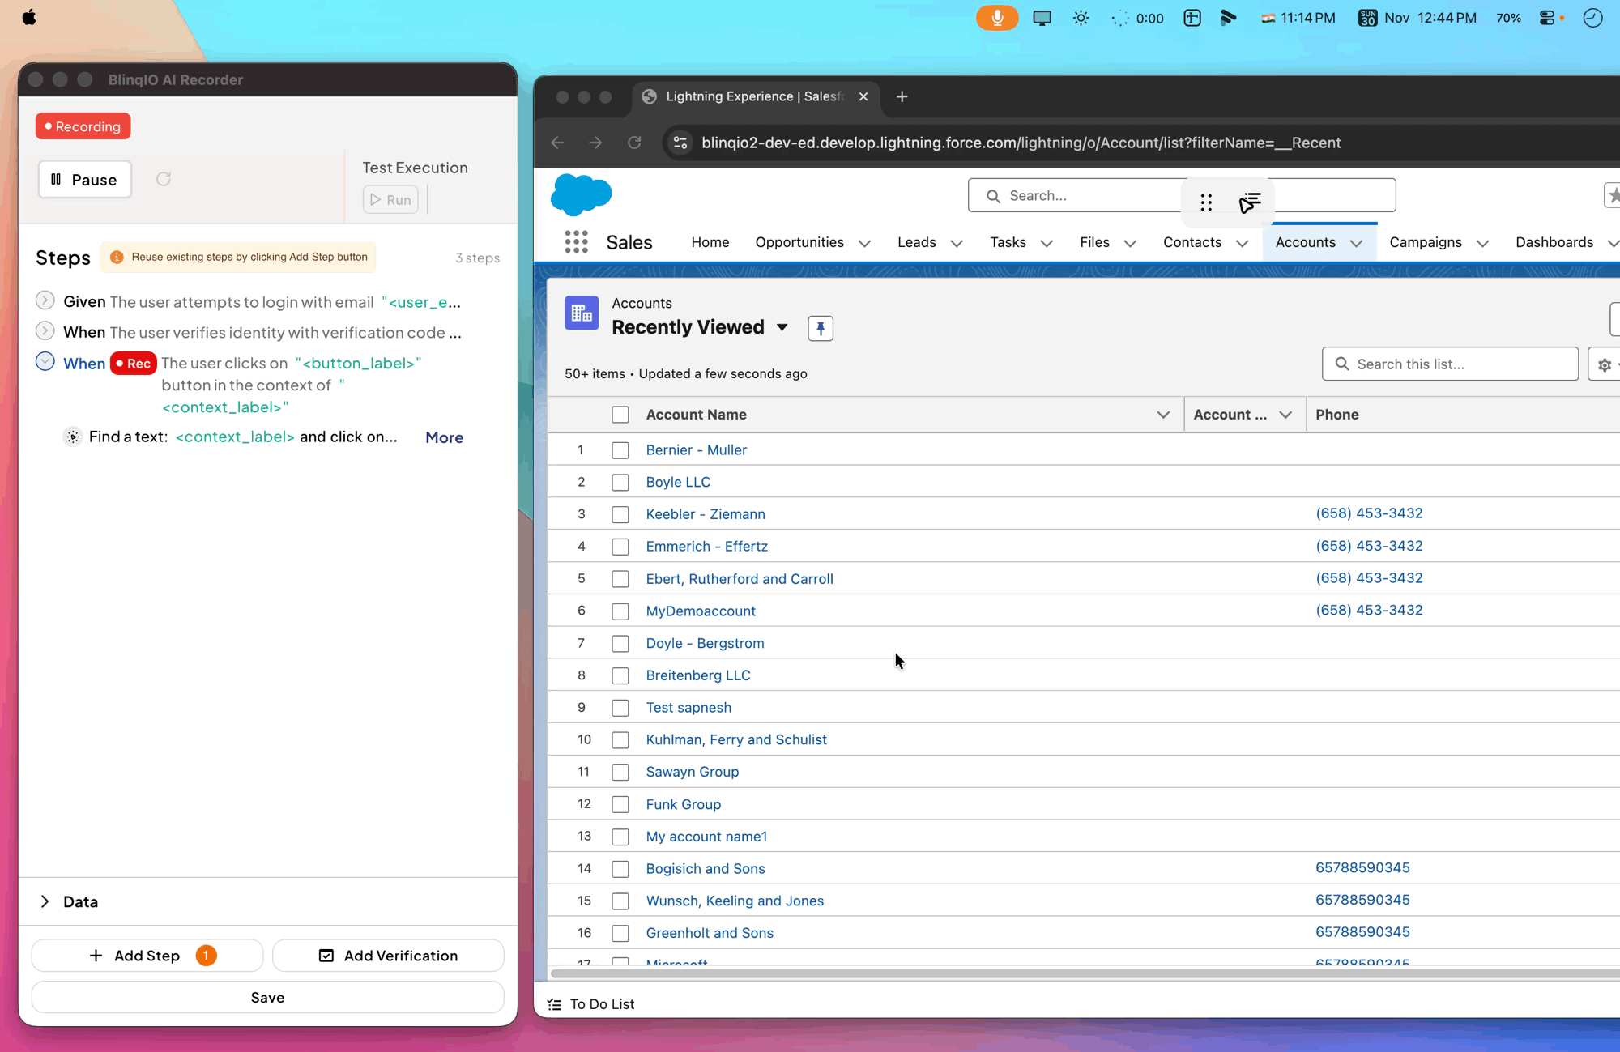This screenshot has height=1052, width=1620.
Task: Expand the Data section in recorder
Action: (45, 901)
